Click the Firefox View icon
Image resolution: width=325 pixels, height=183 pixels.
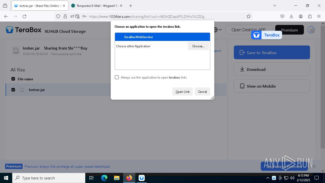(5, 6)
